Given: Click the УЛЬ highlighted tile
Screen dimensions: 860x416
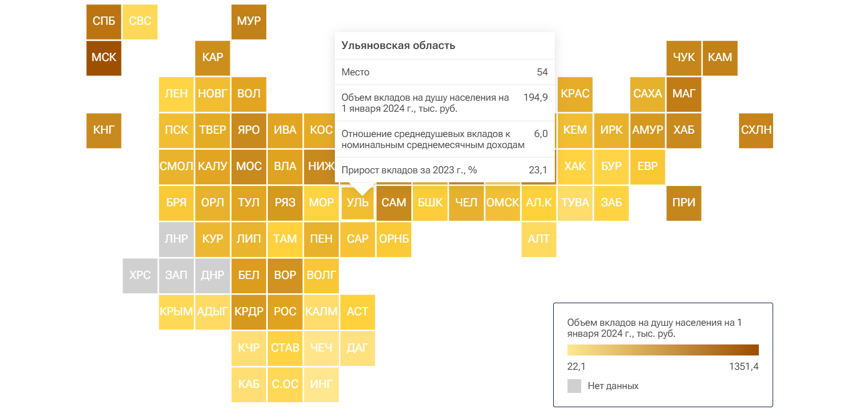Looking at the screenshot, I should (357, 203).
